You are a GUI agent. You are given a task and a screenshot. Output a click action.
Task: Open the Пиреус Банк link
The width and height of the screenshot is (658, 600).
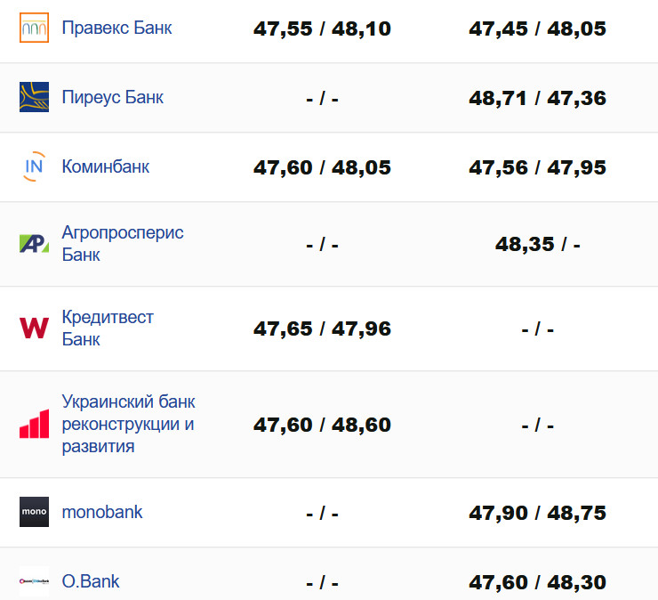pyautogui.click(x=112, y=97)
